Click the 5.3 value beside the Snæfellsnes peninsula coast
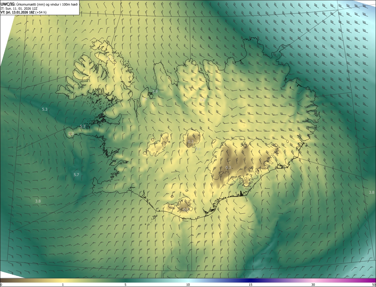Screen dimensions: 376x287 point(83,126)
